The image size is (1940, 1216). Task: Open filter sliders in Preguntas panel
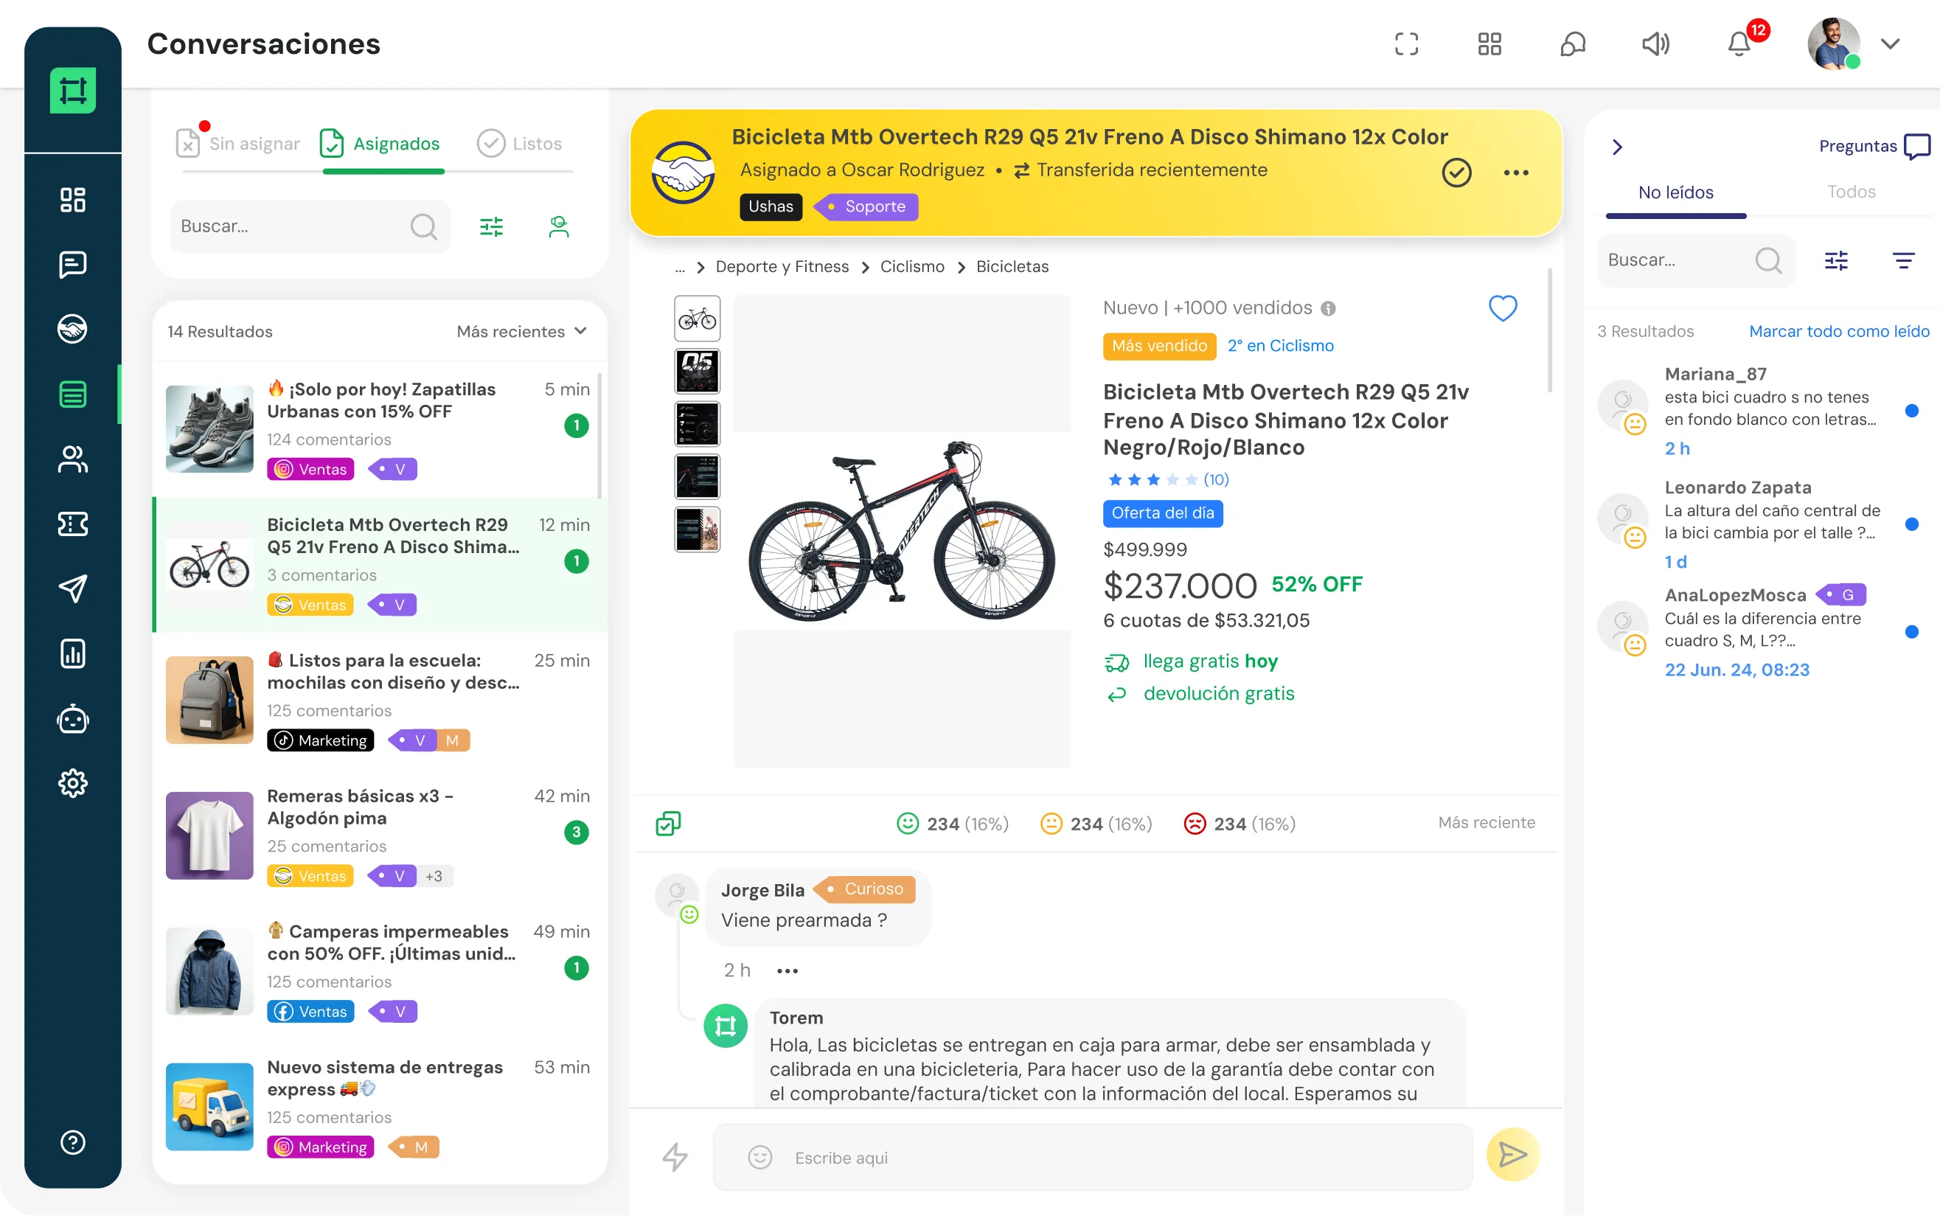pyautogui.click(x=1836, y=260)
